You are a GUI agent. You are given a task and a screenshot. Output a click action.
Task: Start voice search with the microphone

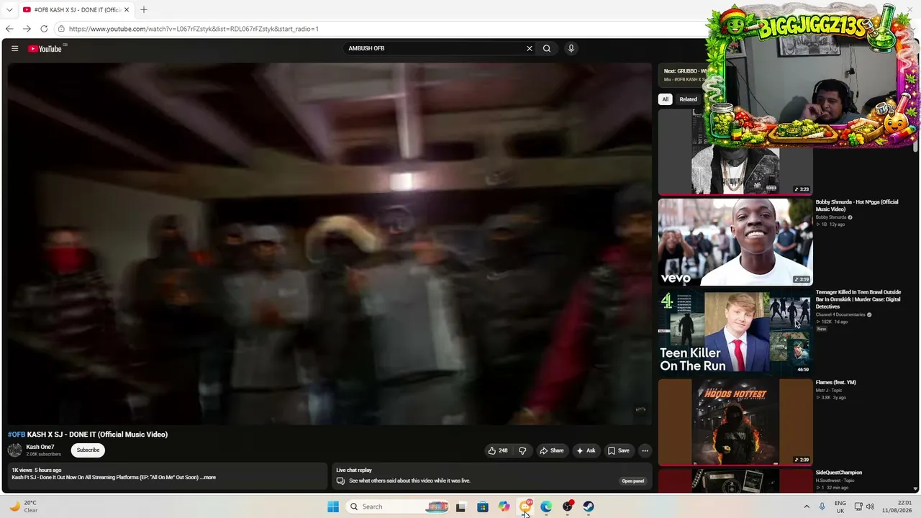pyautogui.click(x=571, y=48)
